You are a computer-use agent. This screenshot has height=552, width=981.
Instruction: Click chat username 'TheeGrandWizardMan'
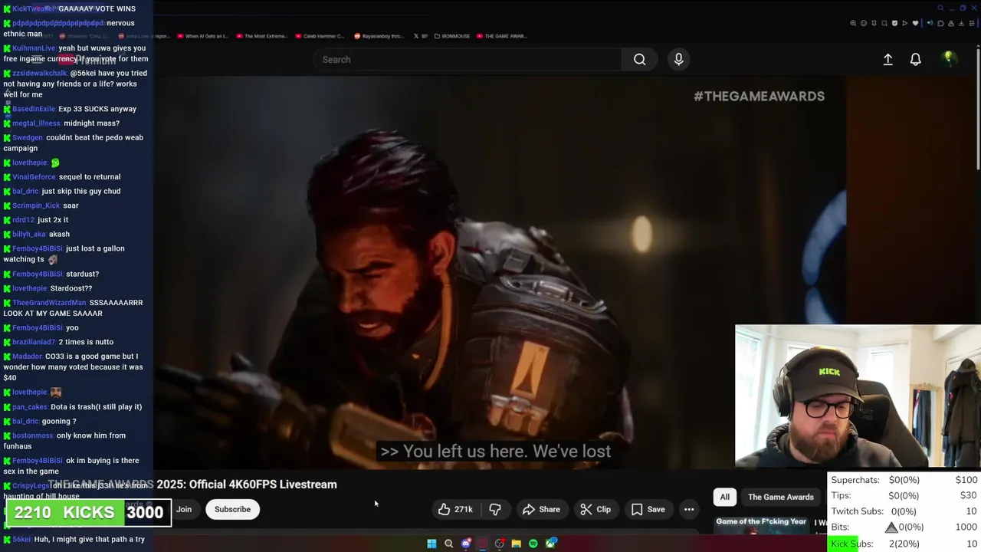click(x=49, y=303)
